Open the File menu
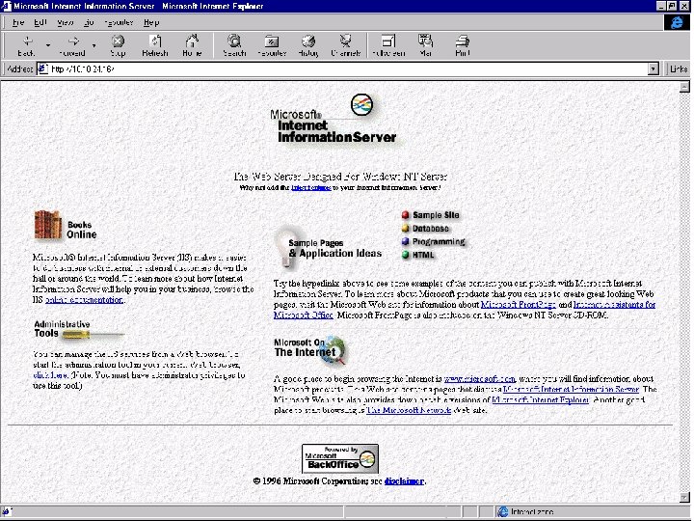 point(17,22)
